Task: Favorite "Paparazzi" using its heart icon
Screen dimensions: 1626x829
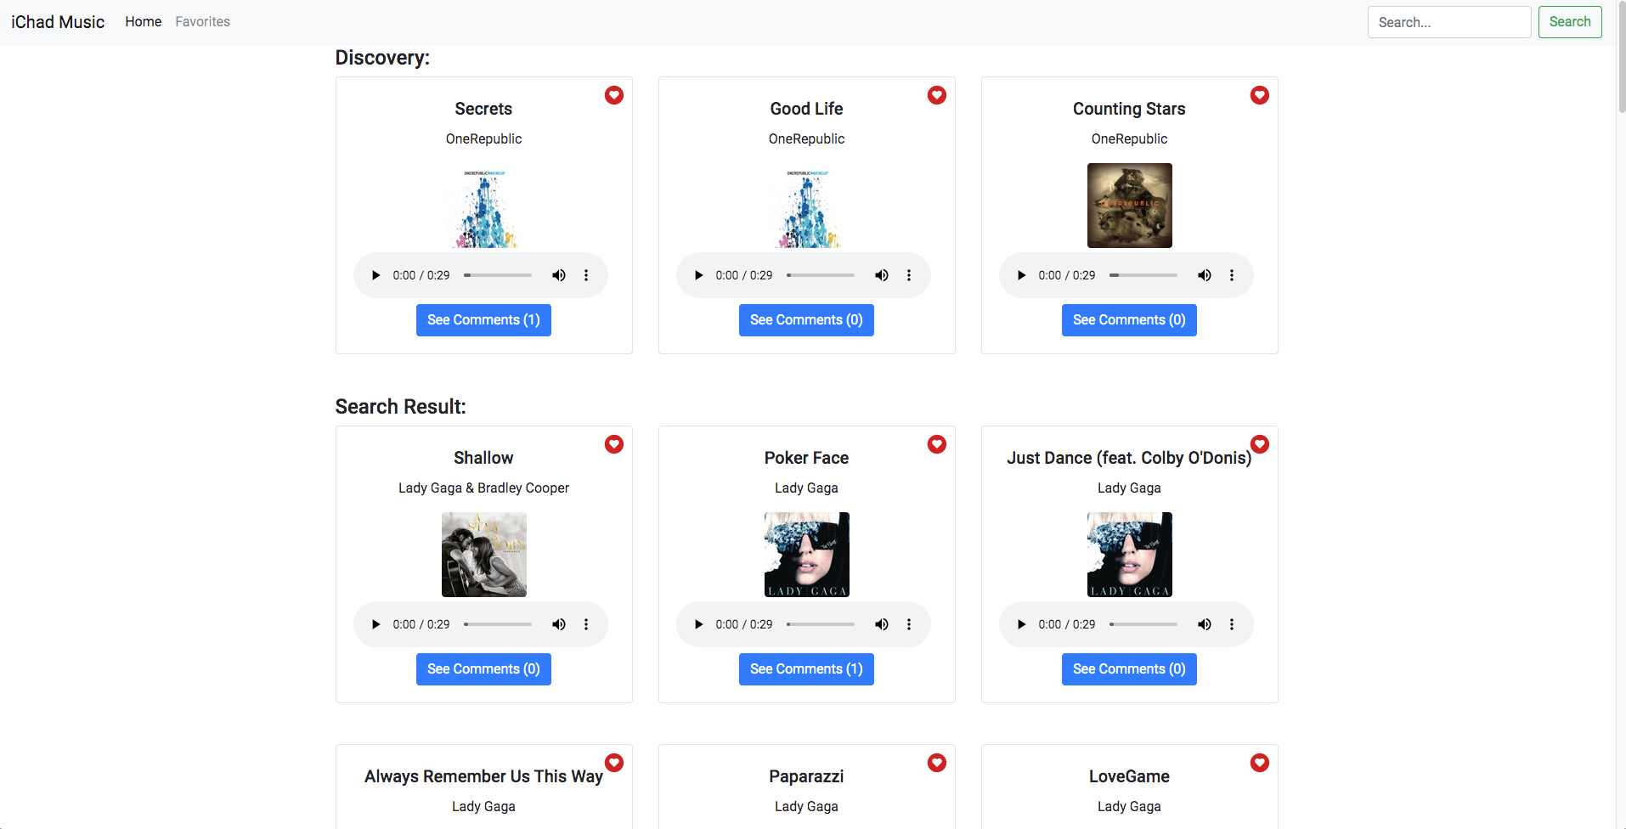Action: click(x=936, y=763)
